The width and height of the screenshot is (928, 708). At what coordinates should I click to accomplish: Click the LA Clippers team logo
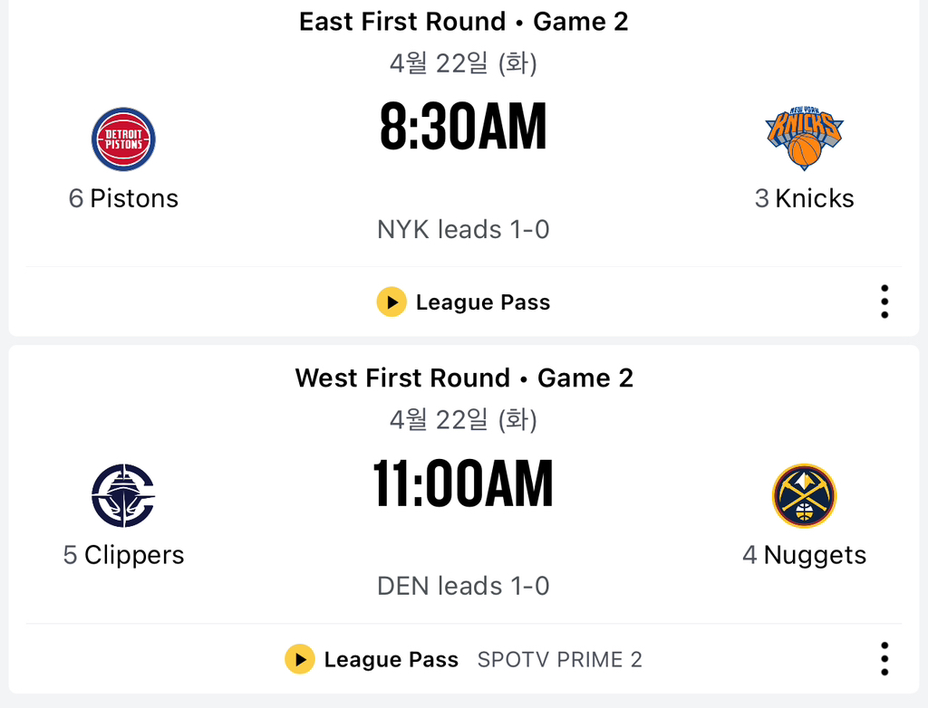(123, 495)
